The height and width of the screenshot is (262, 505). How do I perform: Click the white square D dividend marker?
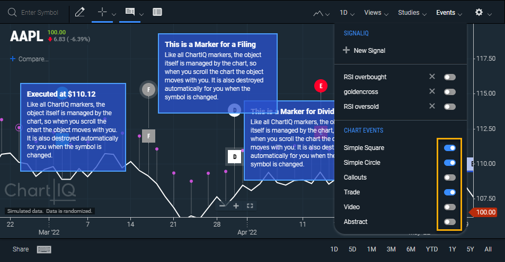coord(234,157)
